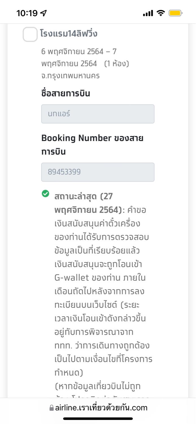196x424 pixels.
Task: Tap the cellular signal bars icon
Action: click(x=148, y=13)
